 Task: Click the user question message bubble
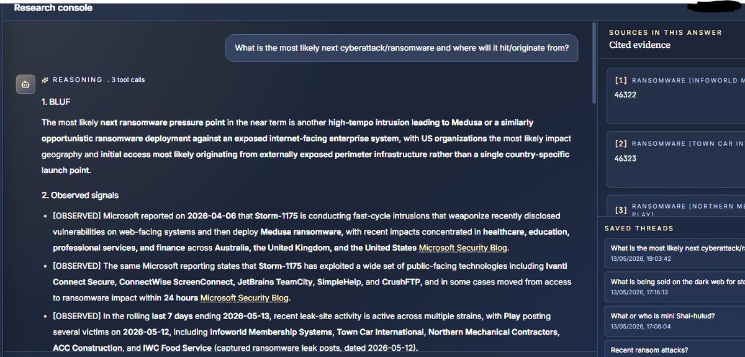(402, 48)
